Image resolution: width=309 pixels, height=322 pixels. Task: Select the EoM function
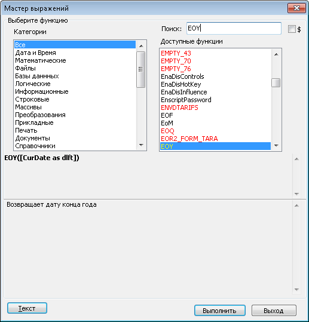215,123
